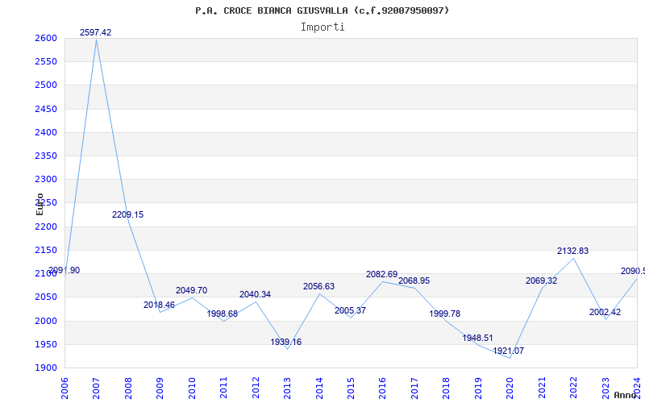
Task: Click the Euro y-axis title
Action: [40, 204]
